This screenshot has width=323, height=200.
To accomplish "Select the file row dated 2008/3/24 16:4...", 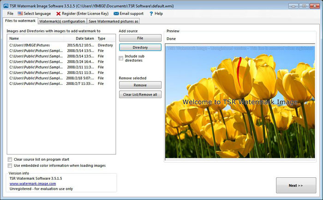I will coord(61,62).
